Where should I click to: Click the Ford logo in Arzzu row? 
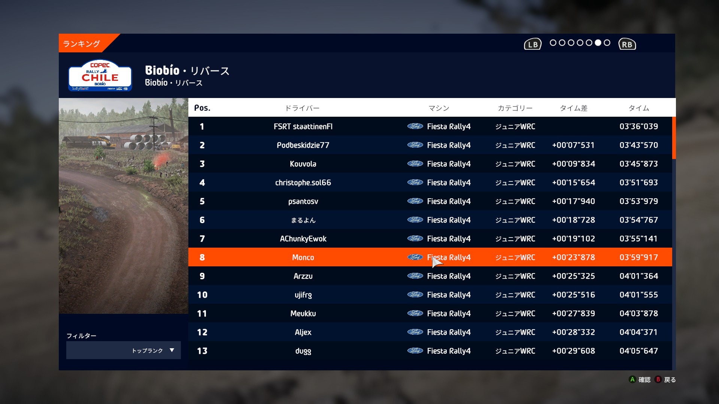[x=415, y=276]
